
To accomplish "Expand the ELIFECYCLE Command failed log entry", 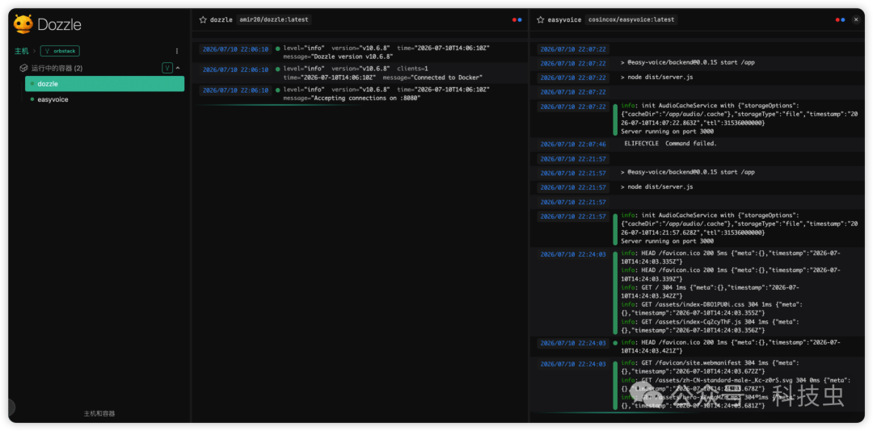I will [670, 144].
